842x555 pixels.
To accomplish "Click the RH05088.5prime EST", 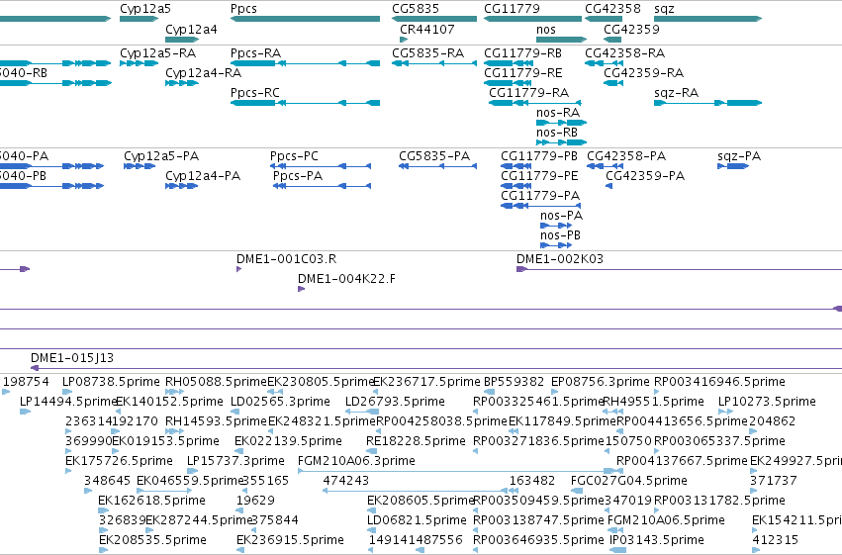I will [174, 392].
